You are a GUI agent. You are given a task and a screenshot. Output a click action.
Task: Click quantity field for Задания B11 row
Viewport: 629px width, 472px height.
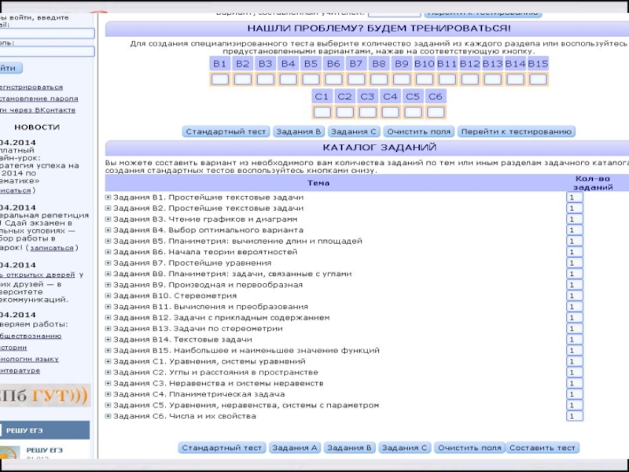point(575,307)
